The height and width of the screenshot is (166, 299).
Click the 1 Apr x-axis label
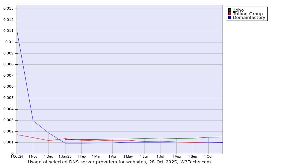pos(112,156)
